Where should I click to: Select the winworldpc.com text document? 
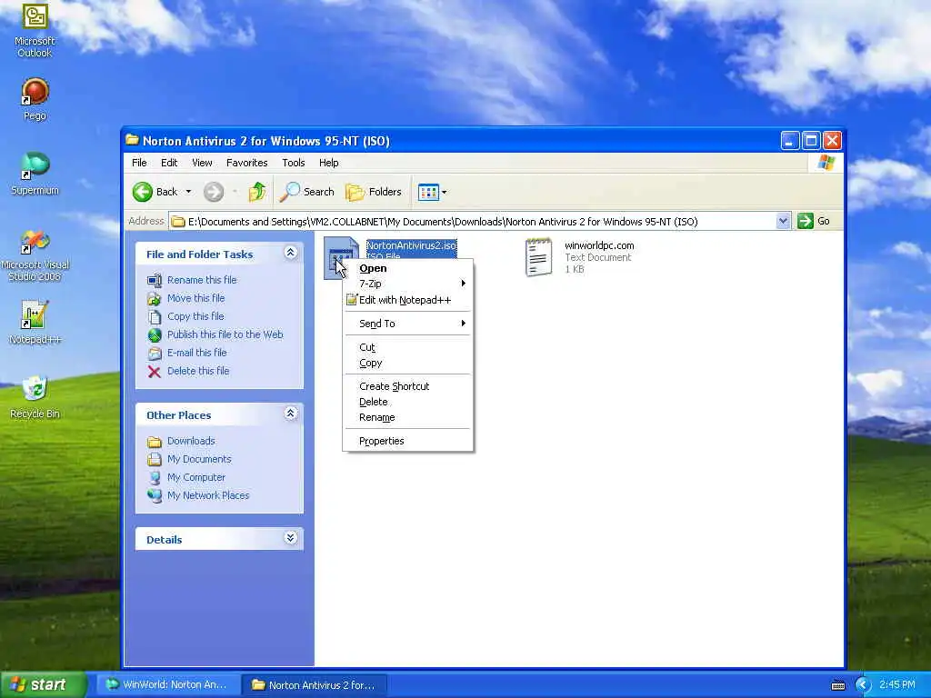[581, 257]
